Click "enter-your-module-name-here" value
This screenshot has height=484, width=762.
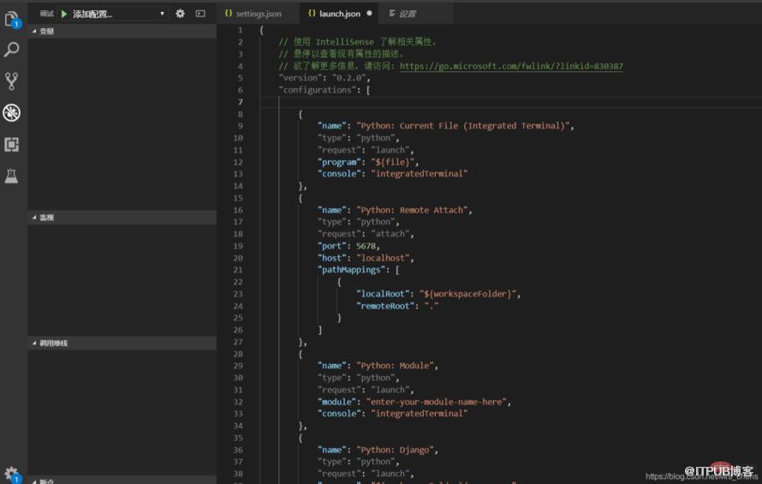(x=436, y=402)
